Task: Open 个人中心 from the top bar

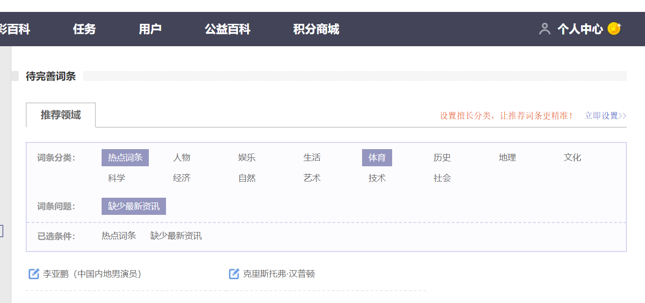Action: pyautogui.click(x=579, y=29)
